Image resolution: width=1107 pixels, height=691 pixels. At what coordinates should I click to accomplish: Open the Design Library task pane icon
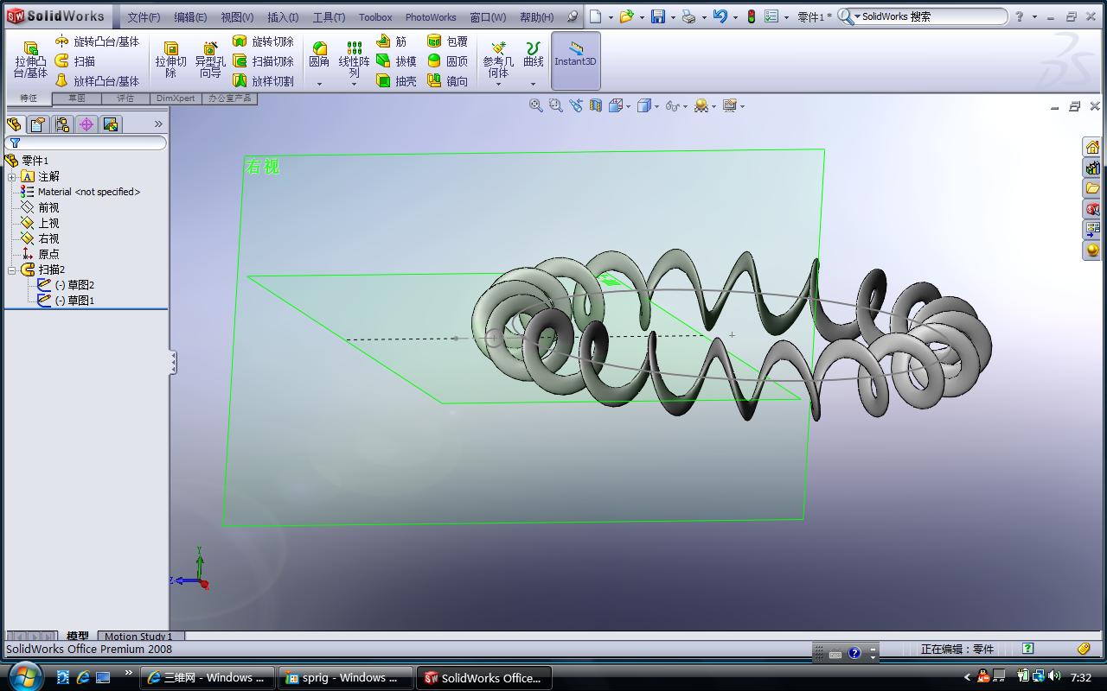tap(1093, 168)
